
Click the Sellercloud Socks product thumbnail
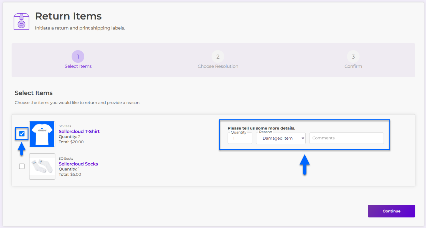click(42, 166)
